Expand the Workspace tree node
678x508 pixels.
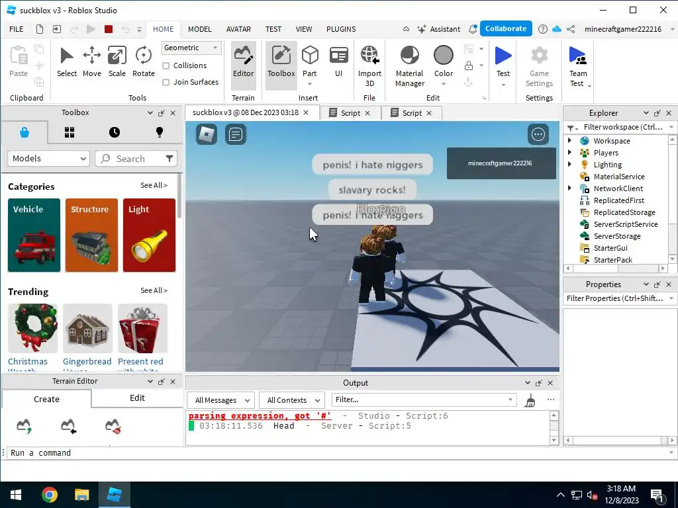[x=569, y=140]
